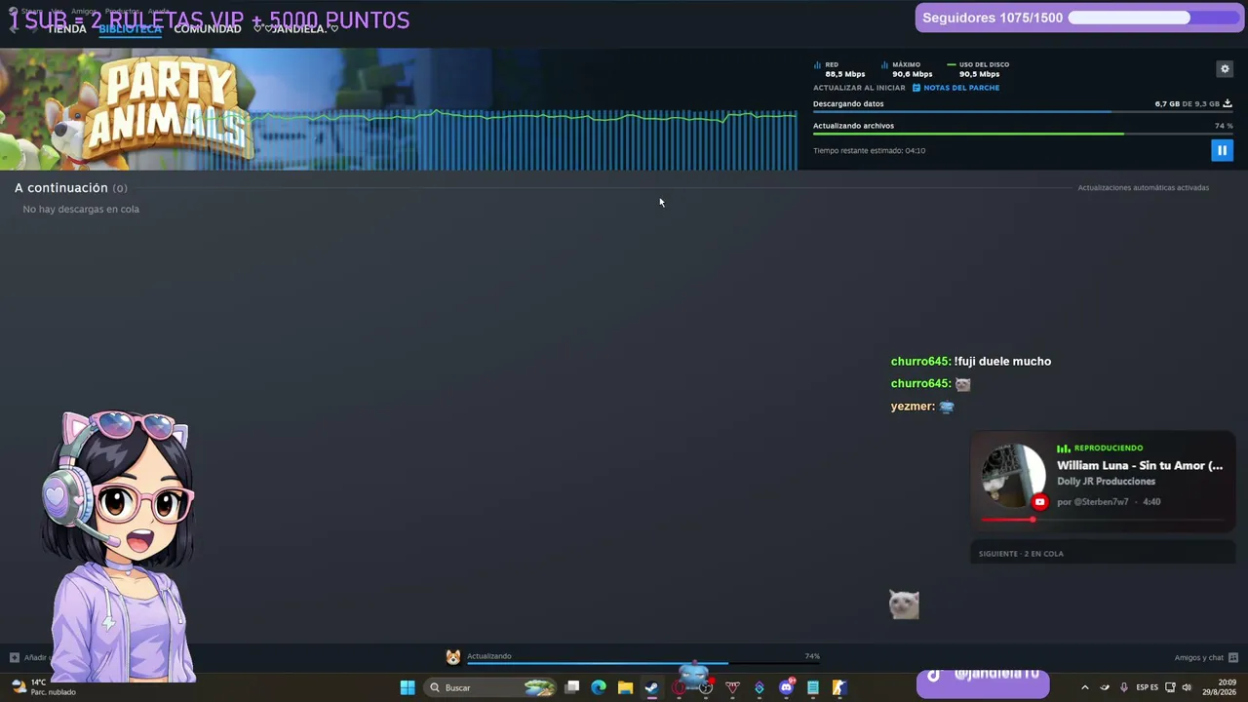Click the 'A continuación' queue heading
Image resolution: width=1248 pixels, height=702 pixels.
coord(61,188)
